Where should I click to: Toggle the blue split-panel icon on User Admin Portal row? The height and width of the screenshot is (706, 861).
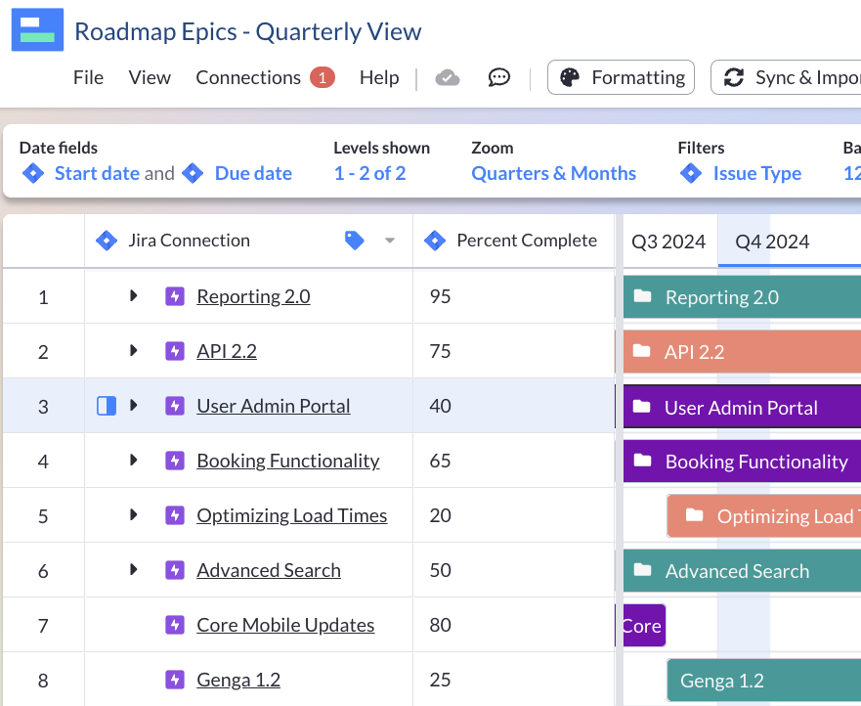coord(108,405)
